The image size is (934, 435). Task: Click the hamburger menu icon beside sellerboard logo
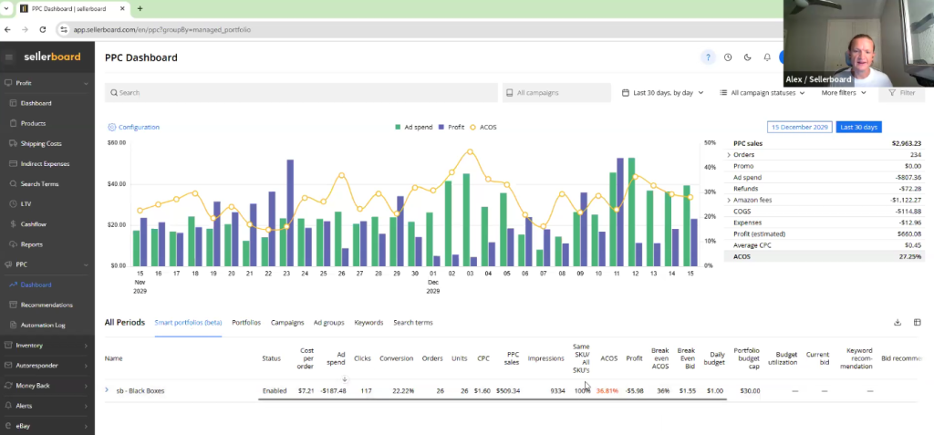point(9,57)
